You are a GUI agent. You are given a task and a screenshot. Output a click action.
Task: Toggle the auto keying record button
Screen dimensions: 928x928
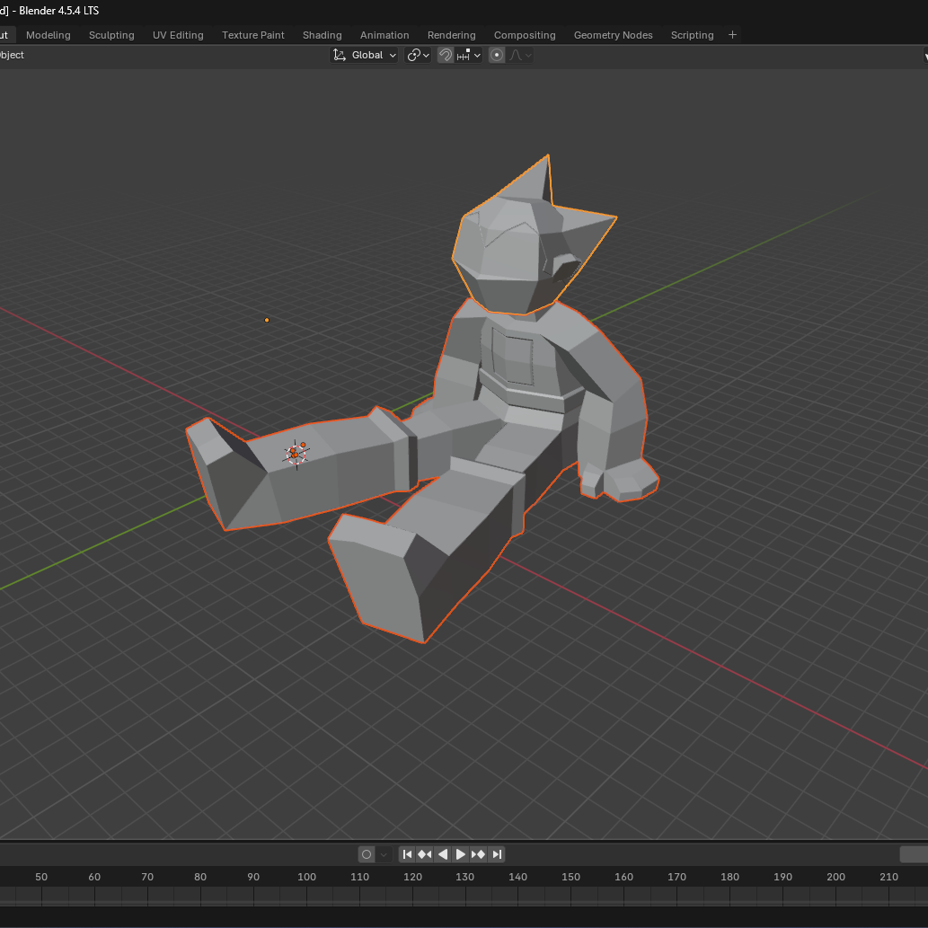(367, 854)
